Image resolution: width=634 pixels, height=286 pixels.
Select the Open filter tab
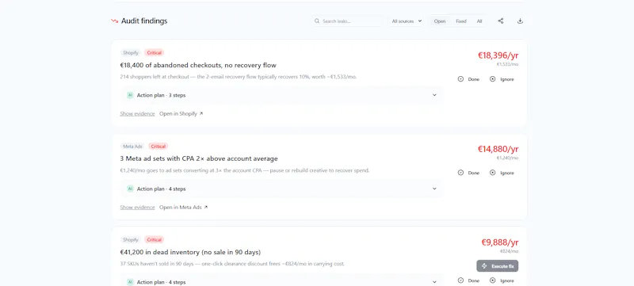440,21
